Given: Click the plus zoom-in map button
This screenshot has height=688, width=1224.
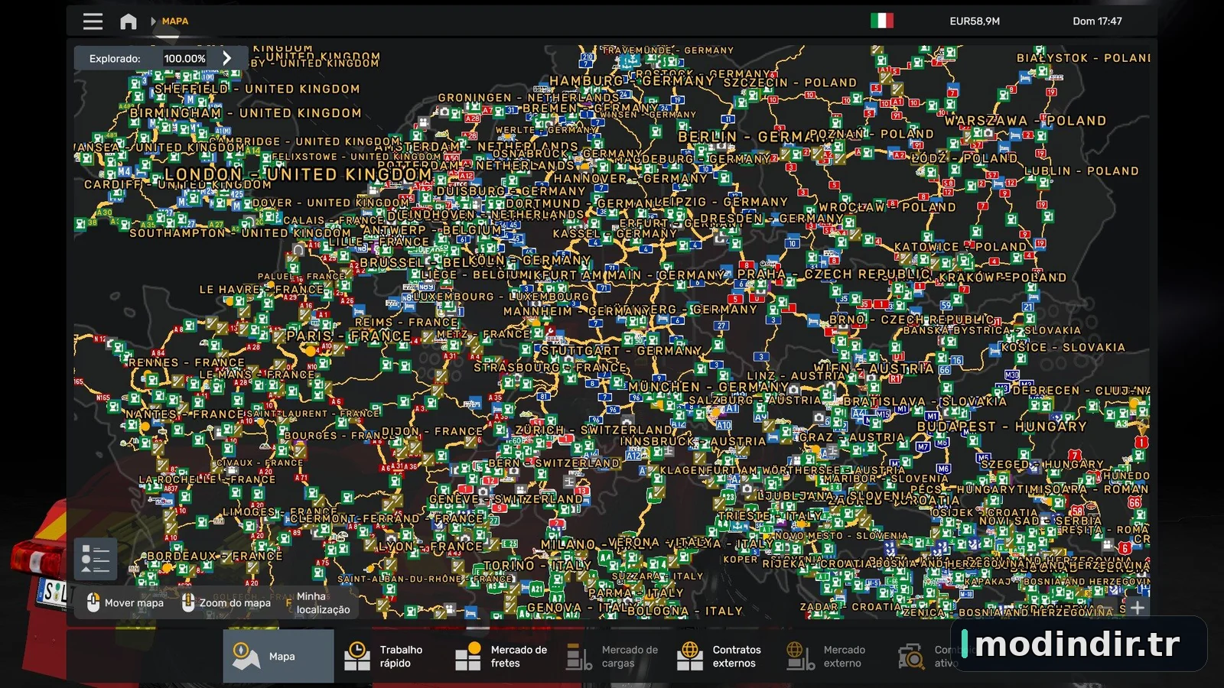Looking at the screenshot, I should (x=1137, y=608).
